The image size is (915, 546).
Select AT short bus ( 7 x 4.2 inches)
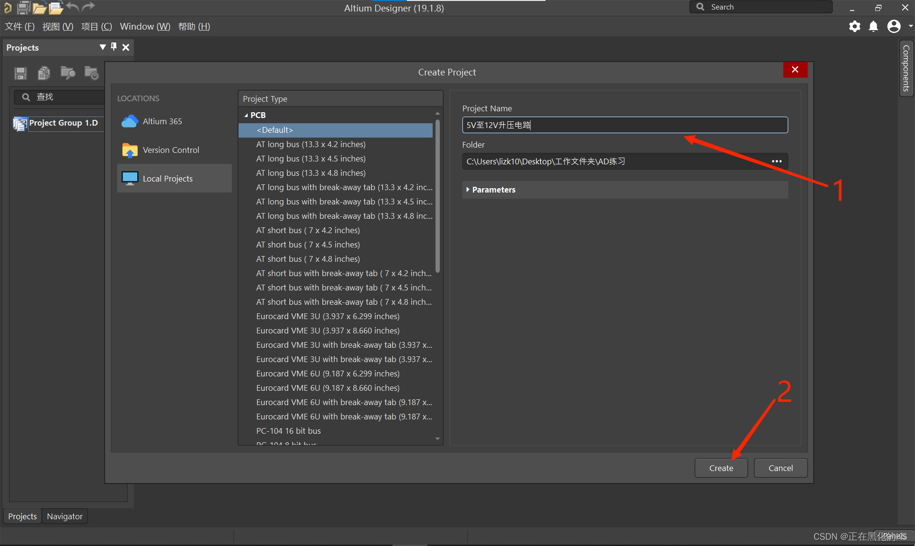click(x=336, y=230)
